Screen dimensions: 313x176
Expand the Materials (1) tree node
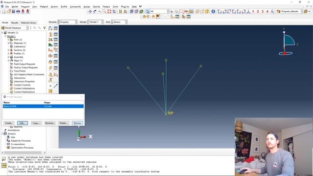[8, 43]
